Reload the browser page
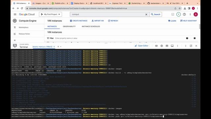This screenshot has height=119, width=211. [22, 8]
